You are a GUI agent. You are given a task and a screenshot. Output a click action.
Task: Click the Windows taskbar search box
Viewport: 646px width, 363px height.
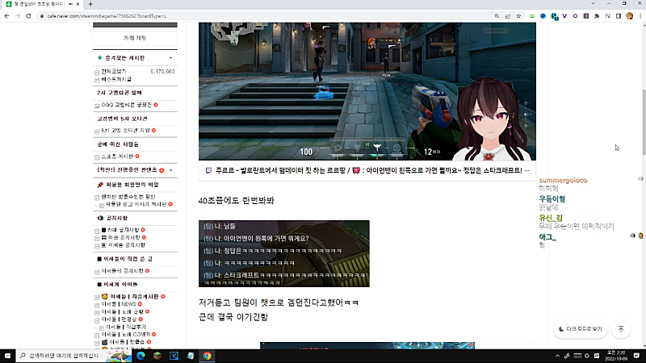click(x=74, y=356)
